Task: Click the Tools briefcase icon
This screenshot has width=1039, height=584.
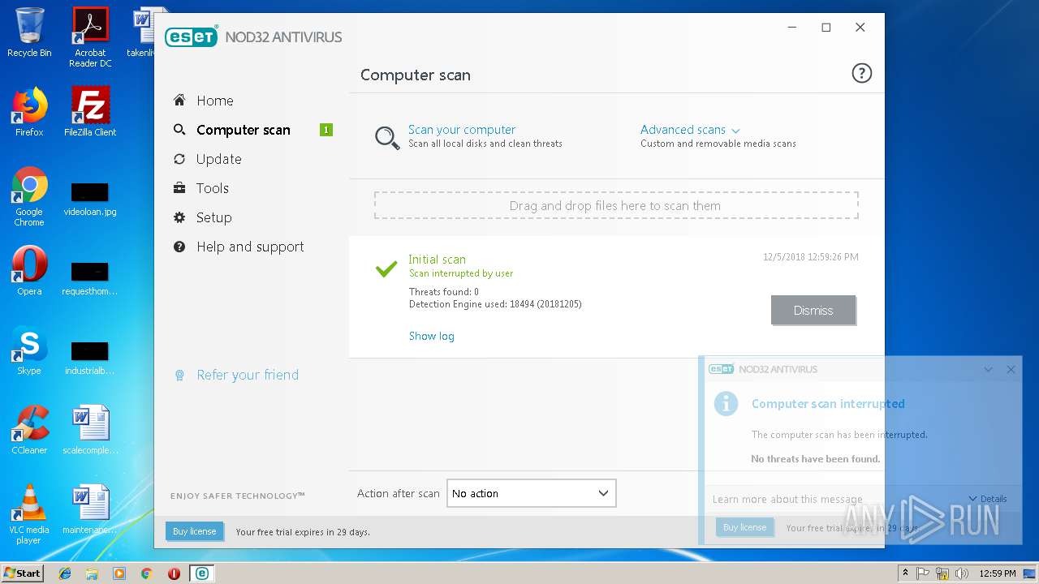Action: tap(179, 188)
